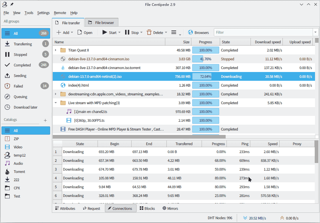This screenshot has height=223, width=320.
Task: Switch to the File transfer tab
Action: 68,23
